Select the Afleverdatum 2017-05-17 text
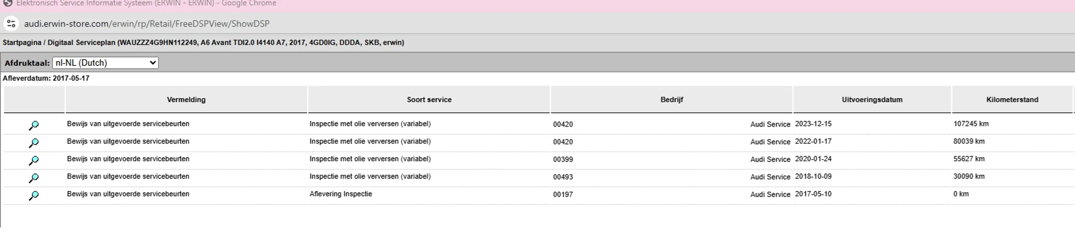The height and width of the screenshot is (239, 1075). (46, 78)
